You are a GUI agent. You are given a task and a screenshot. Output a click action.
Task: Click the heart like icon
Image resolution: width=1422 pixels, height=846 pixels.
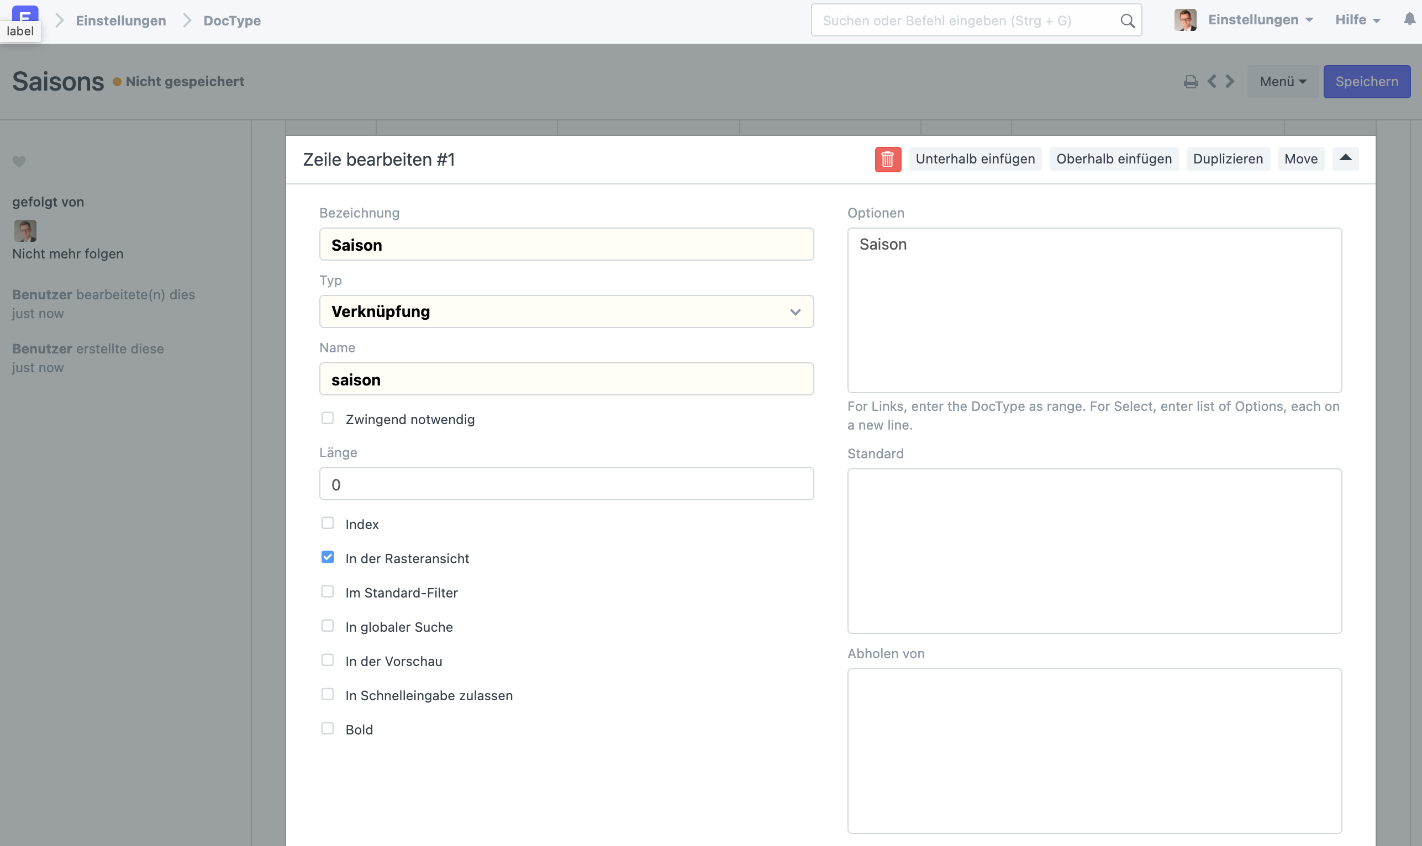[x=19, y=162]
